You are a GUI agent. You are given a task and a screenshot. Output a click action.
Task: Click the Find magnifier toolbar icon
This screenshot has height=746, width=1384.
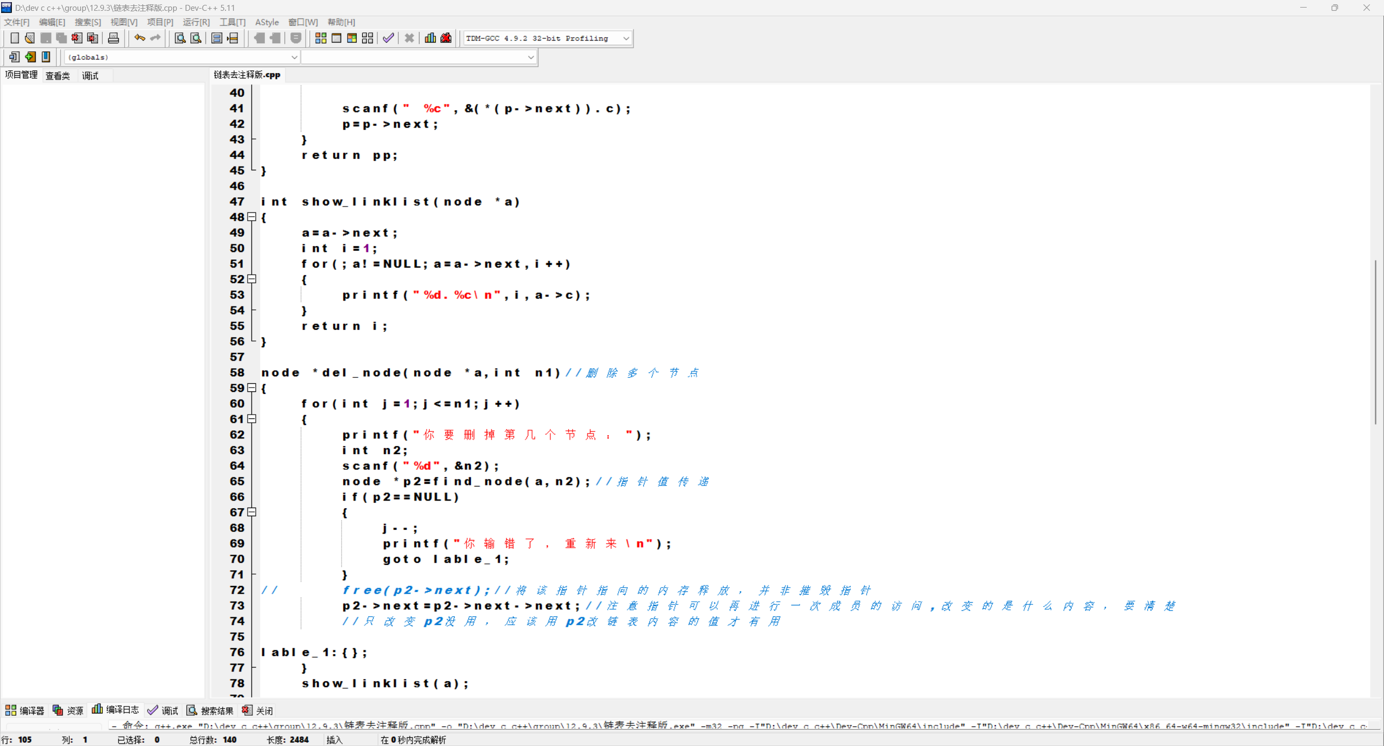[x=180, y=38]
